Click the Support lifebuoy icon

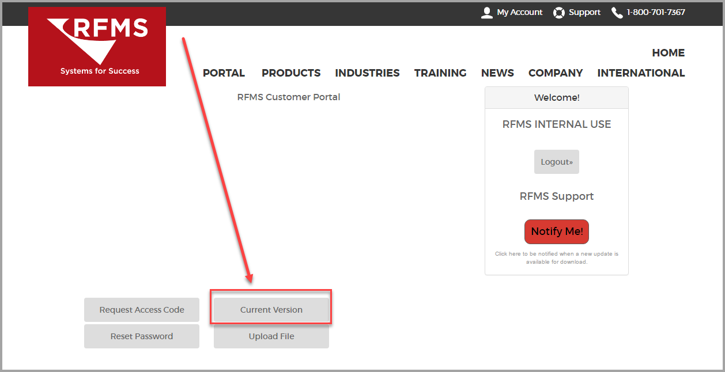pos(559,13)
